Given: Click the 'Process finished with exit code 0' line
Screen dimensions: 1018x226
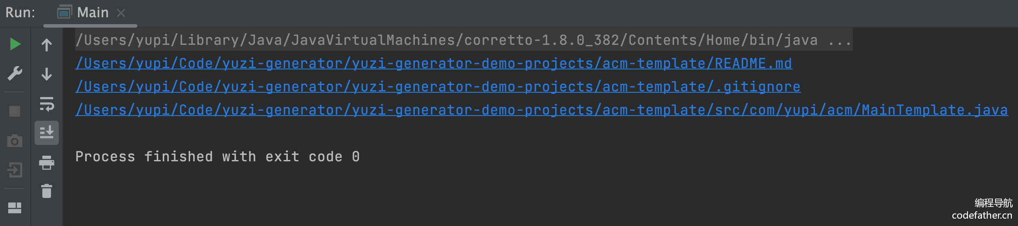Looking at the screenshot, I should coord(217,157).
